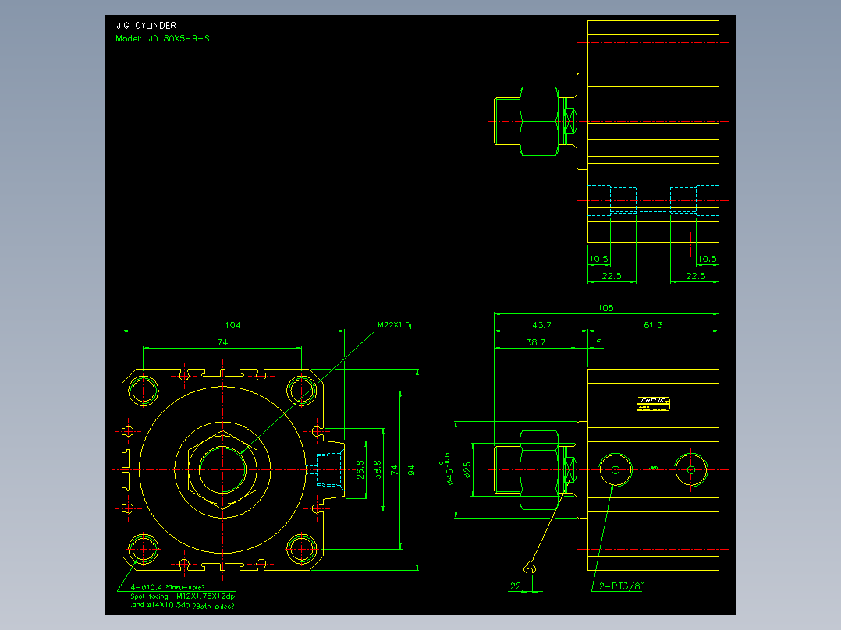This screenshot has width=841, height=630.
Task: Select the 'Model: JD 80X5-B-S' label
Action: [162, 39]
